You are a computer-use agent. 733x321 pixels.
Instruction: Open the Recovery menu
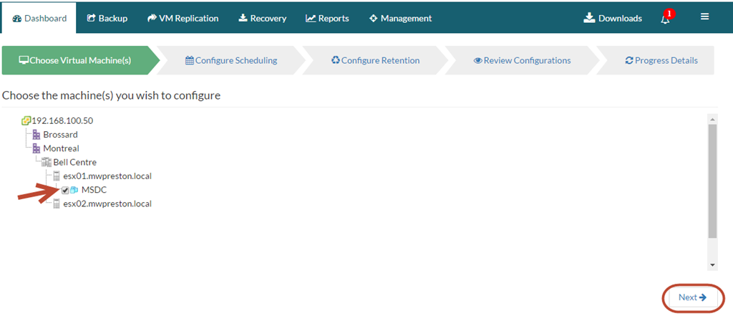pyautogui.click(x=262, y=18)
